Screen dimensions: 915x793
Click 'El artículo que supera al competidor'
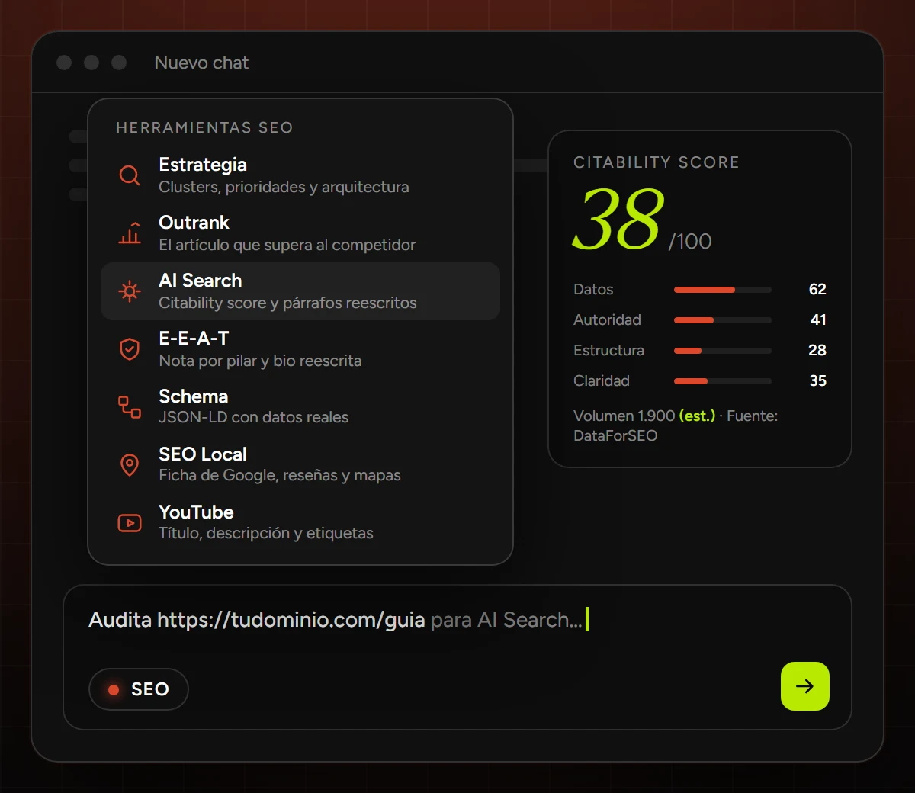click(x=287, y=245)
